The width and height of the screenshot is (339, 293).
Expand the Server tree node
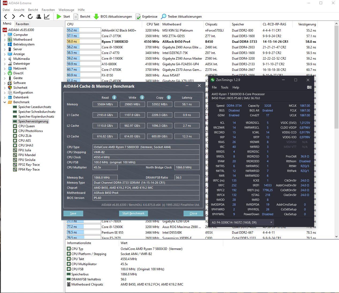[5, 49]
